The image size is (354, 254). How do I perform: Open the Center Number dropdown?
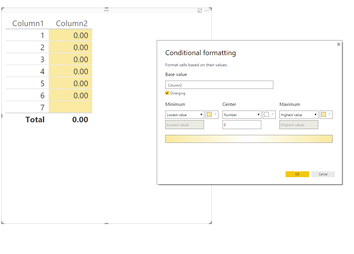click(242, 115)
